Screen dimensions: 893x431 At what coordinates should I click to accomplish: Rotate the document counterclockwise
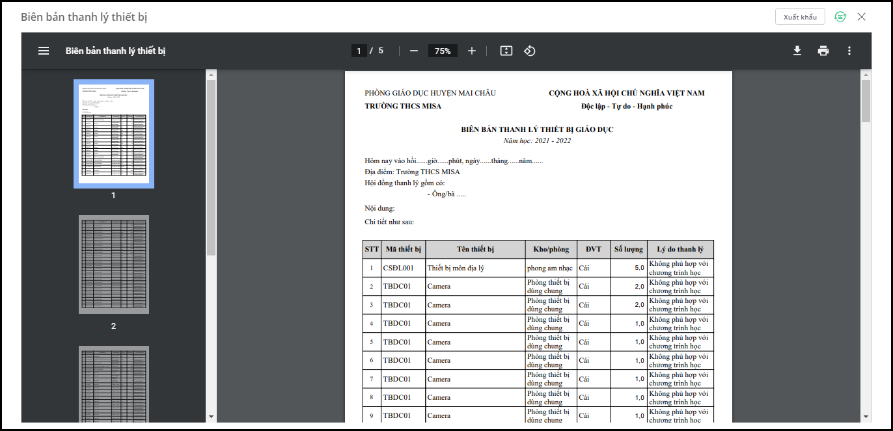pyautogui.click(x=530, y=51)
